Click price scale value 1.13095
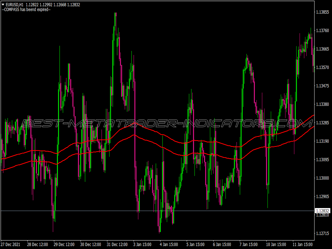Viewport: 332px width, 249px height. pos(322,160)
